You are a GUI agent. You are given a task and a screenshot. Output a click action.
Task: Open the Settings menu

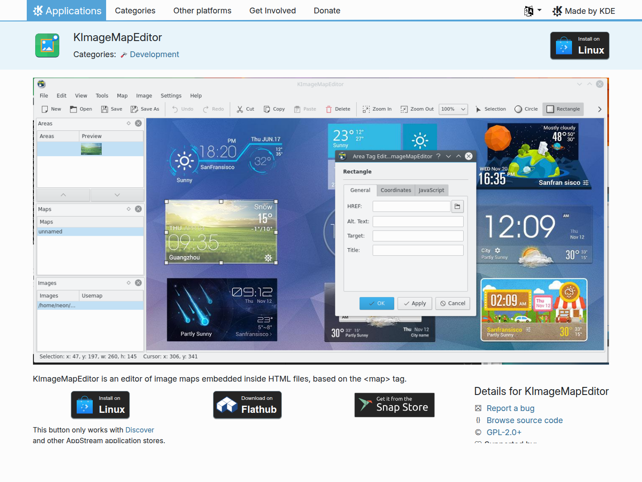(x=171, y=96)
